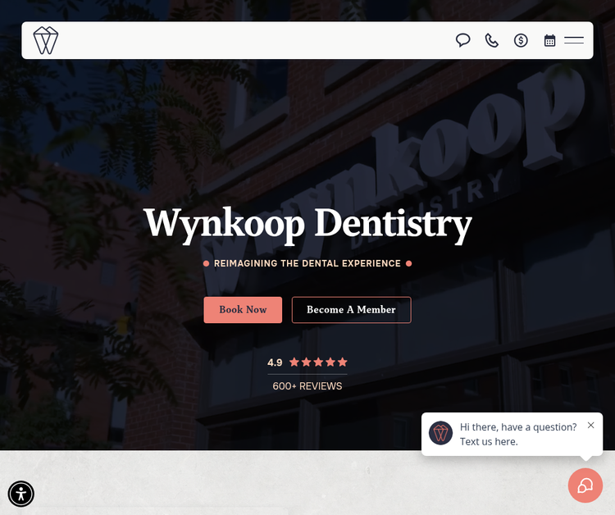The width and height of the screenshot is (615, 515).
Task: Open the chat bubble icon in header
Action: click(463, 40)
